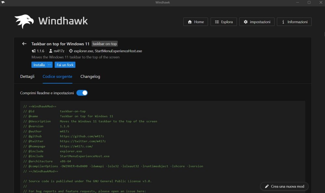
Task: Click the twitter URL line in source
Action: (64, 141)
